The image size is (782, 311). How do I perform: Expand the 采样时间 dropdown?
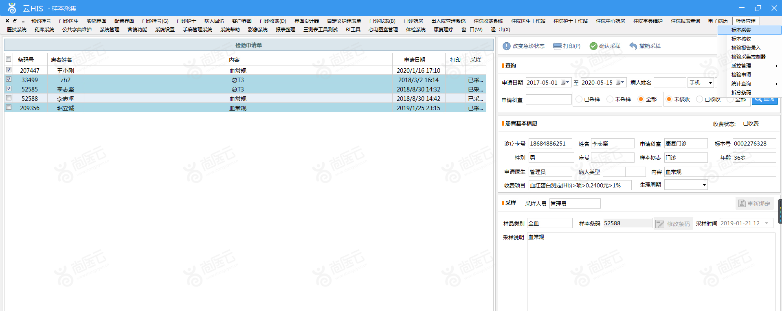767,223
